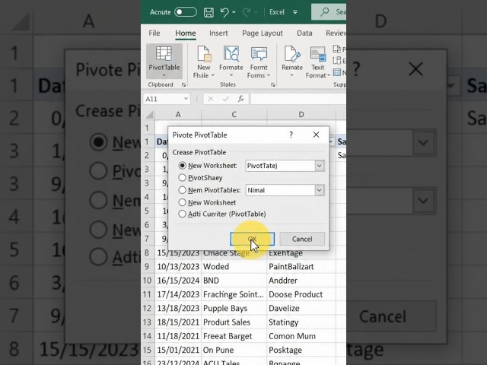Click Cancel in the PivotTable dialog
The image size is (487, 365).
click(x=302, y=239)
